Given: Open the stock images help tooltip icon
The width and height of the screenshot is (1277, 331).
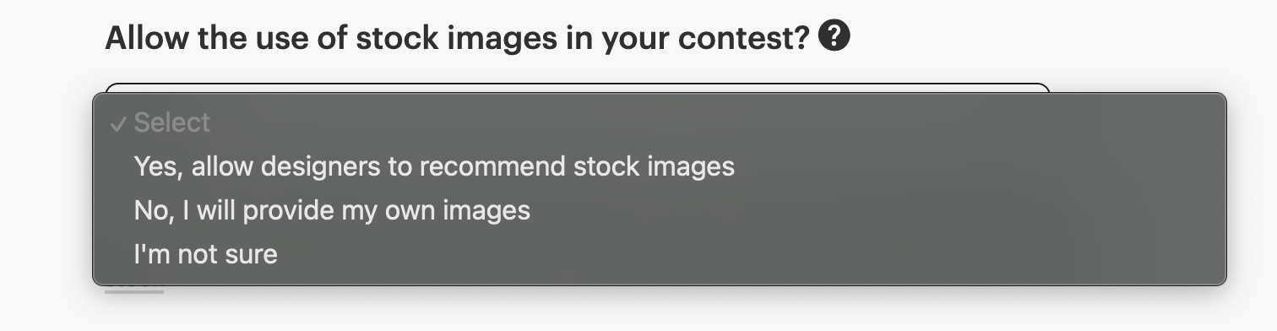Looking at the screenshot, I should [834, 36].
